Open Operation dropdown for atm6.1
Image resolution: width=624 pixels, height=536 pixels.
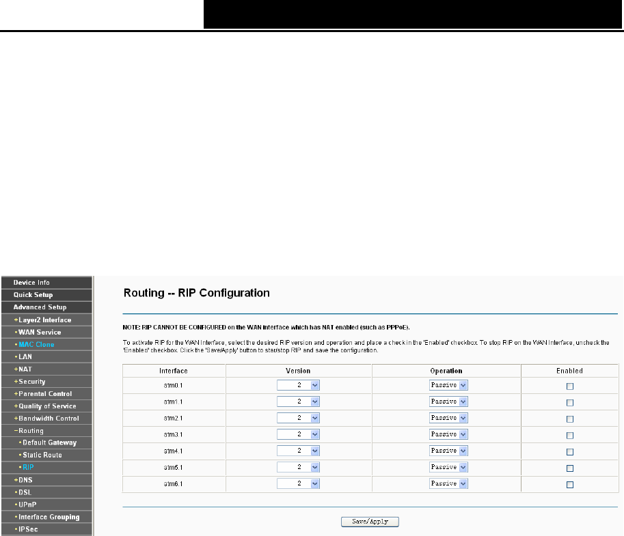pyautogui.click(x=448, y=483)
